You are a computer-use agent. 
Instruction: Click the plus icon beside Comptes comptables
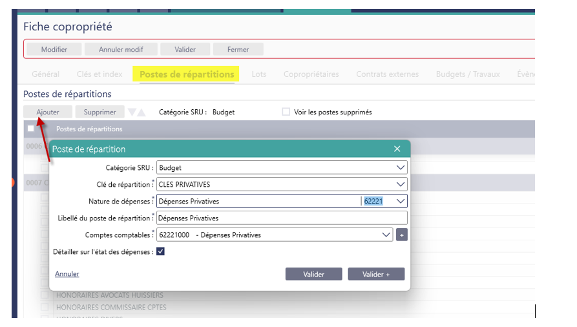coord(402,235)
